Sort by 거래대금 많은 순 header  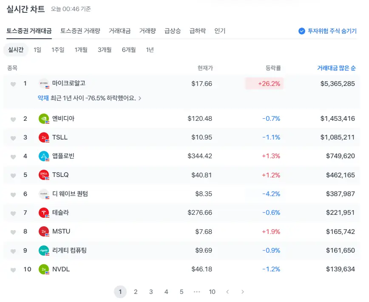pos(336,68)
